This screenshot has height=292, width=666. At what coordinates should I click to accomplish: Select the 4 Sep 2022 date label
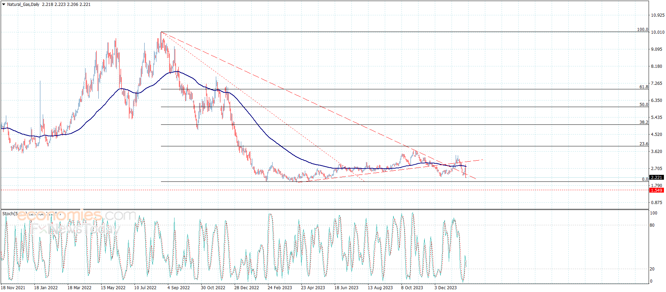(x=179, y=287)
